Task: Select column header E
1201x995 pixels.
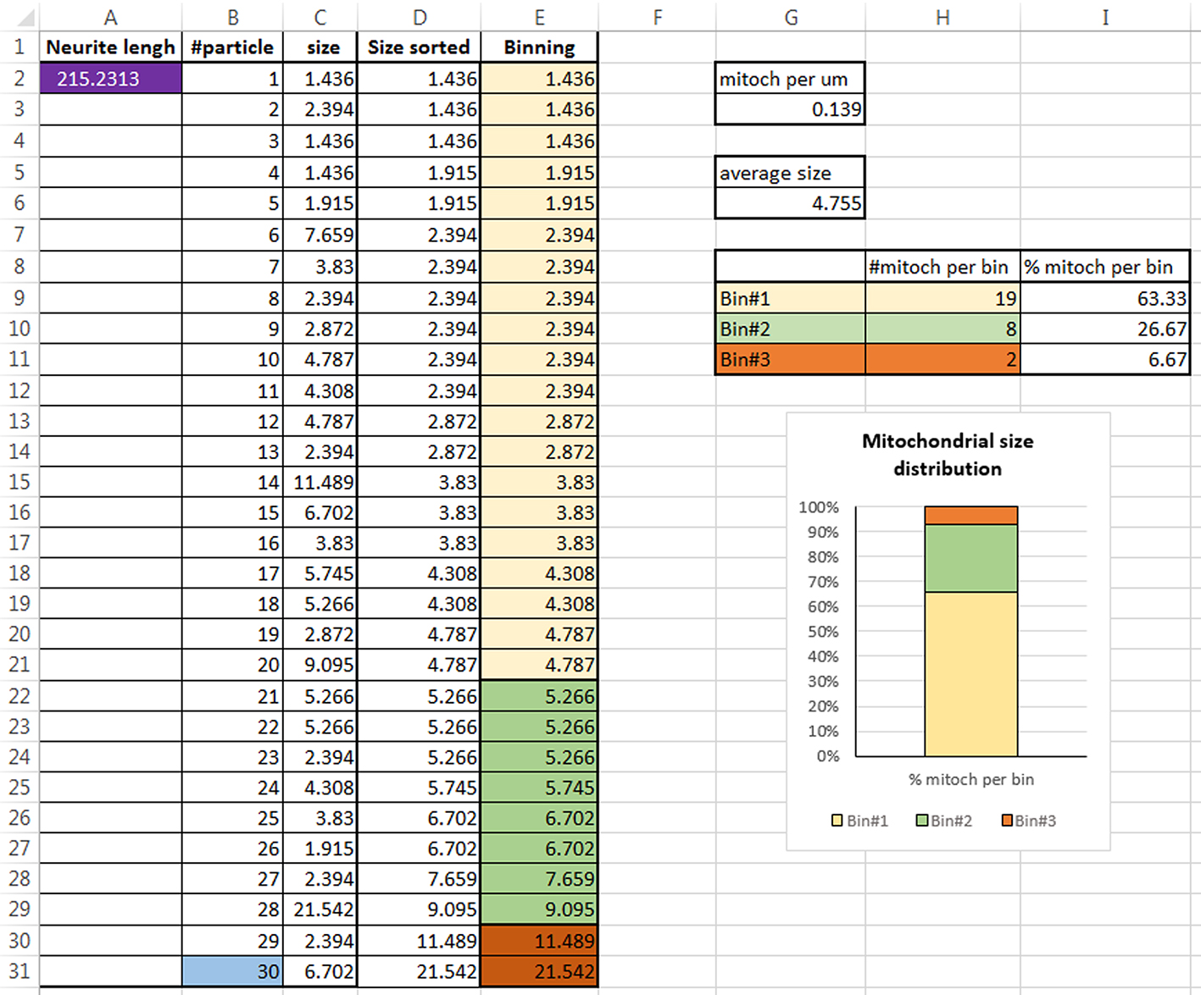Action: tap(539, 17)
